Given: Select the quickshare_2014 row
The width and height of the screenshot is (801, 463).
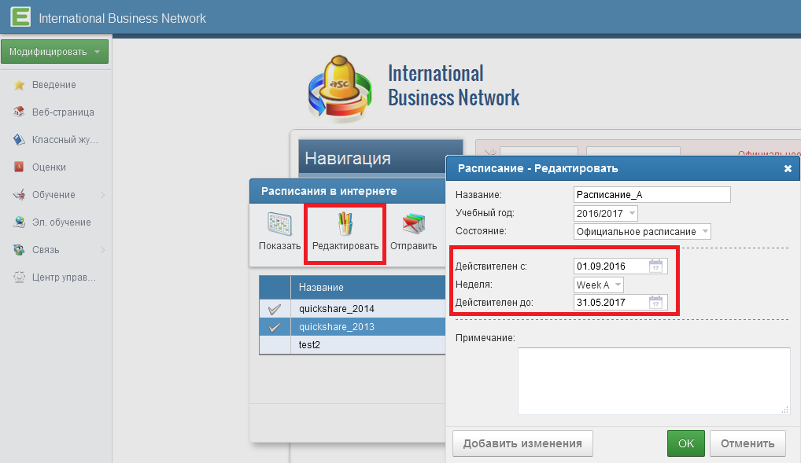Looking at the screenshot, I should click(x=353, y=309).
